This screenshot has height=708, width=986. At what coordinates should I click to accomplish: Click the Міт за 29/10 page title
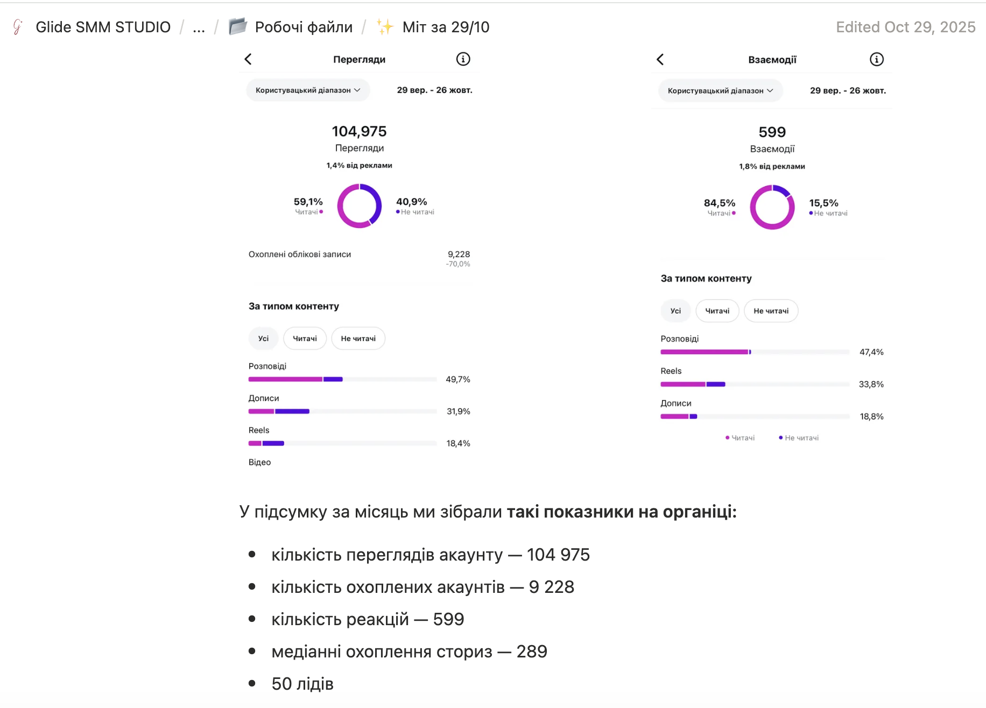pos(446,27)
